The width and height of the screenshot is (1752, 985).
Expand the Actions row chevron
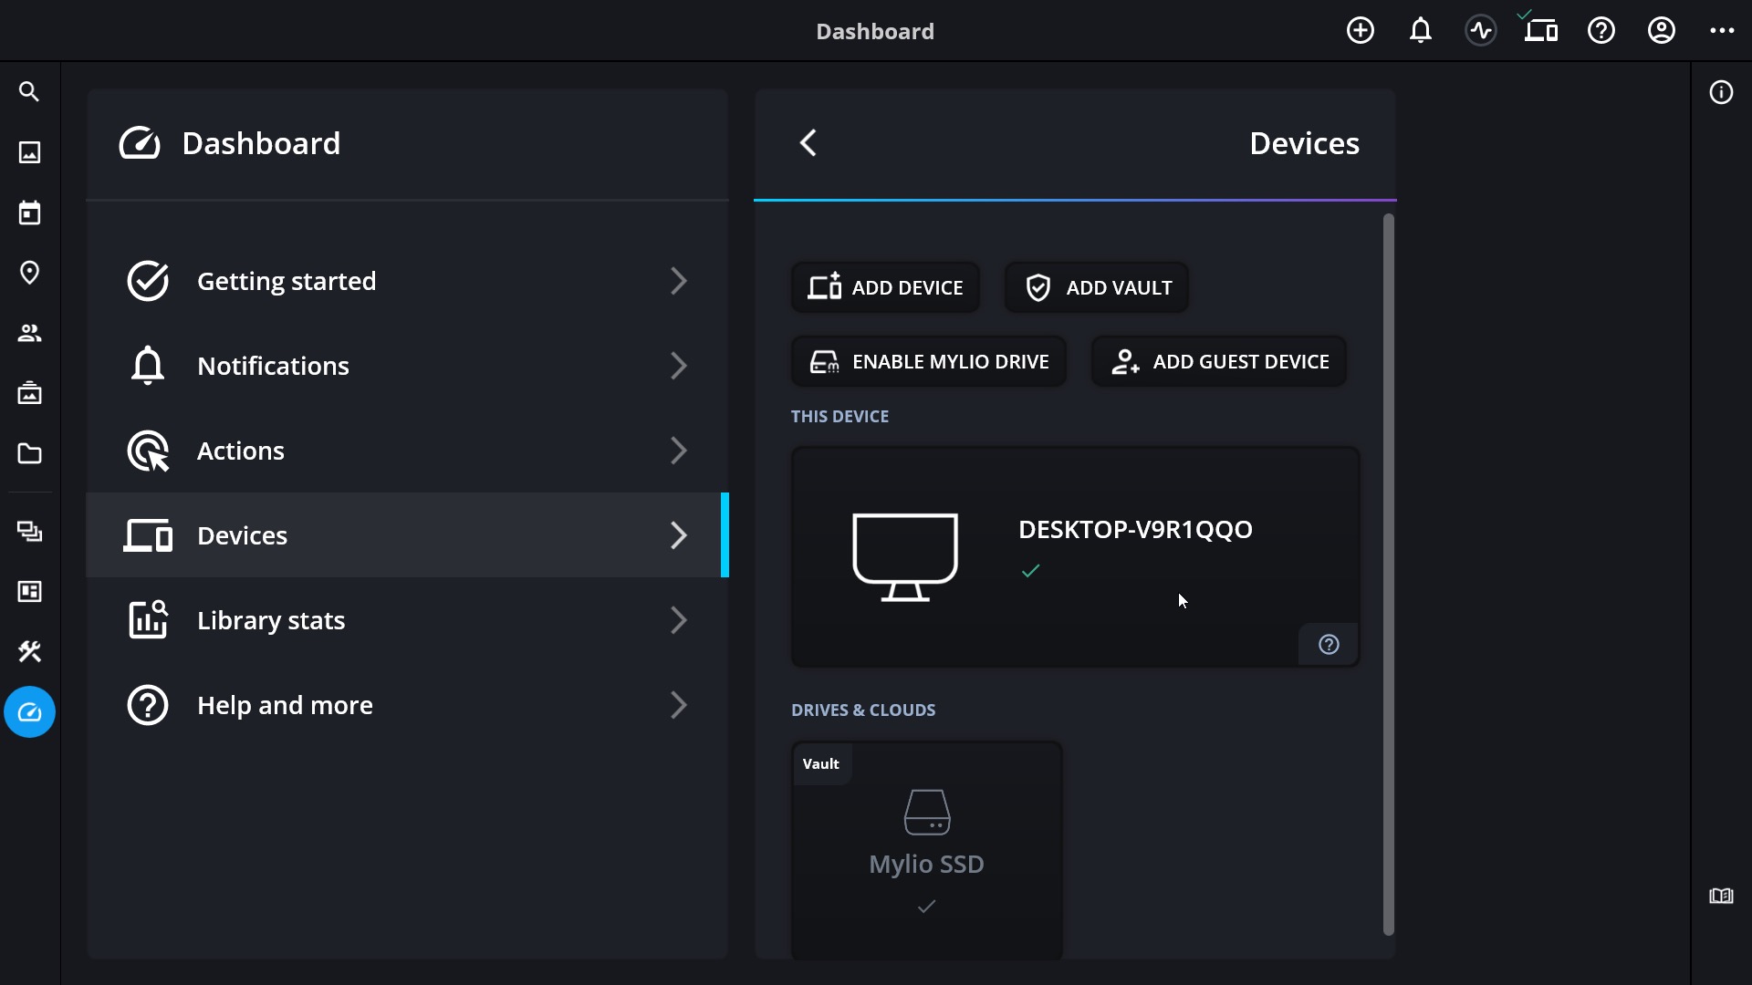(678, 451)
